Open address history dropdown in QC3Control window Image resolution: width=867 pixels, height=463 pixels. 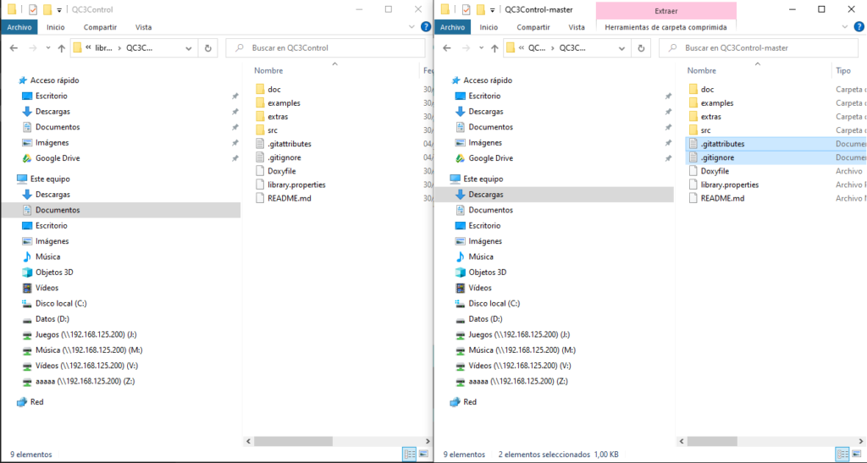189,48
